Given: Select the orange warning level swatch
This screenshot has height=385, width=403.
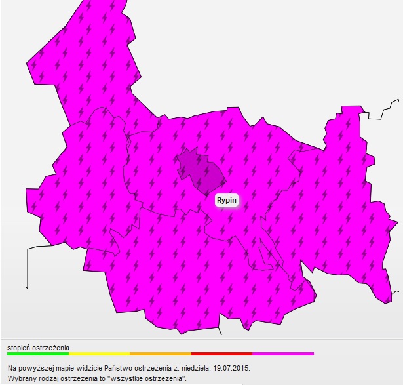Looking at the screenshot, I should [x=161, y=354].
